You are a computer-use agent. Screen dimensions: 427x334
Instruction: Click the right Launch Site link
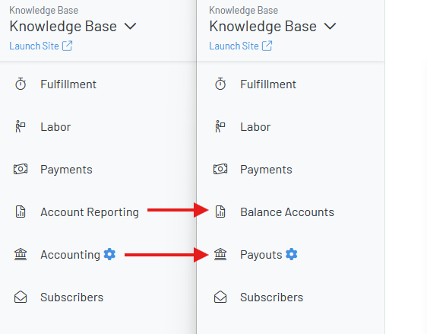[x=241, y=46]
